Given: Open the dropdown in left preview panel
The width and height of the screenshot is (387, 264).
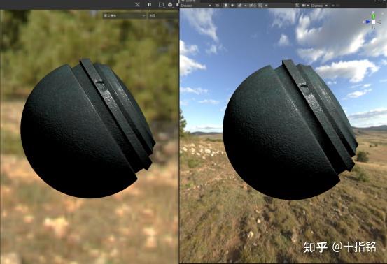Looking at the screenshot, I should click(125, 16).
